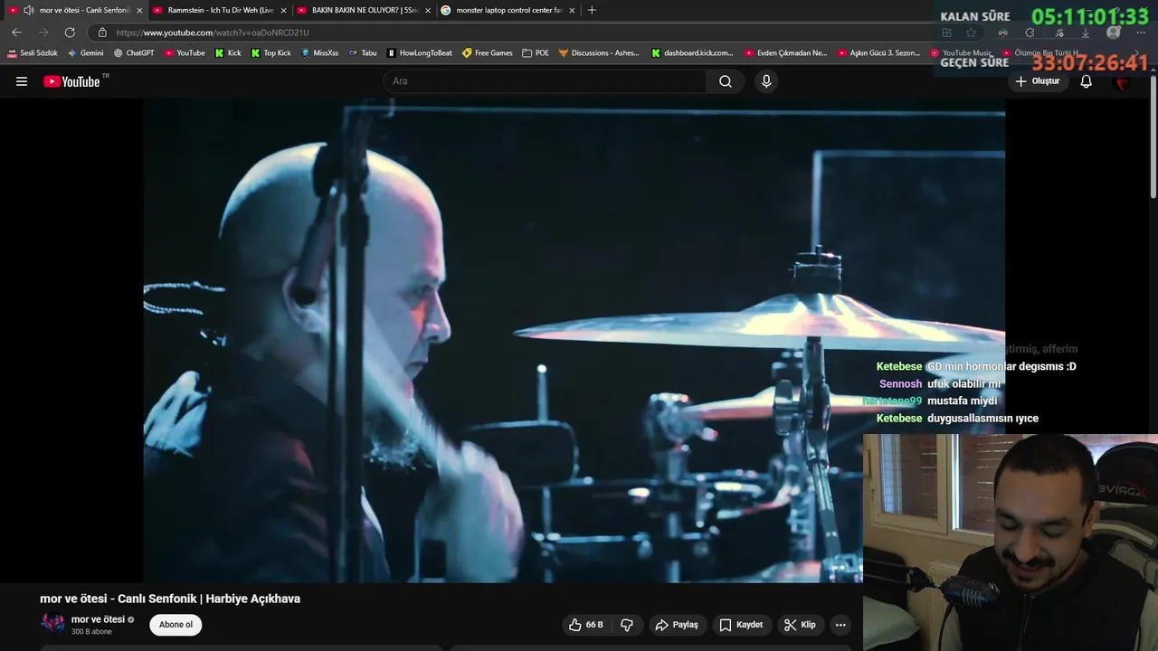Screen dimensions: 1158x651
Task: Open the YouTube Music bookmark
Action: pyautogui.click(x=962, y=53)
